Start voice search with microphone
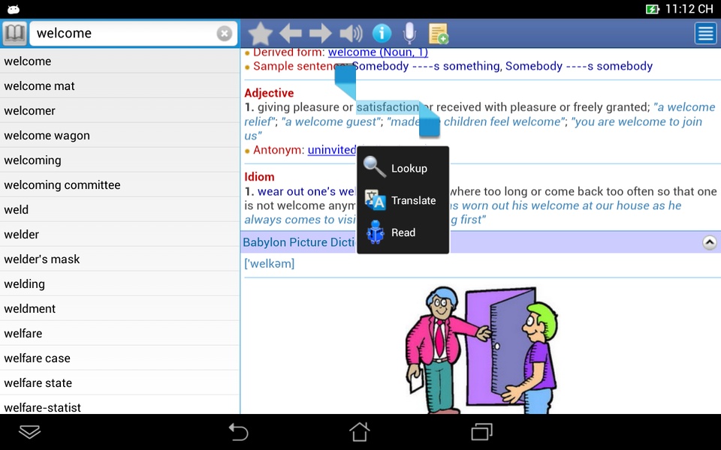Viewport: 721px width, 450px height. [x=409, y=33]
